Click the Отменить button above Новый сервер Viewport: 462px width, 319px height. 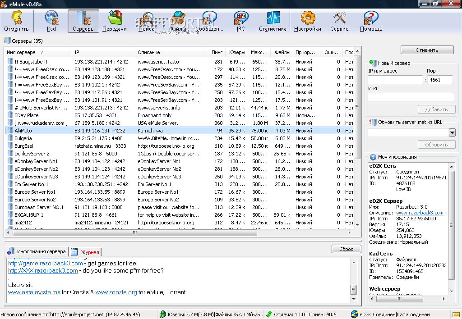pyautogui.click(x=427, y=50)
